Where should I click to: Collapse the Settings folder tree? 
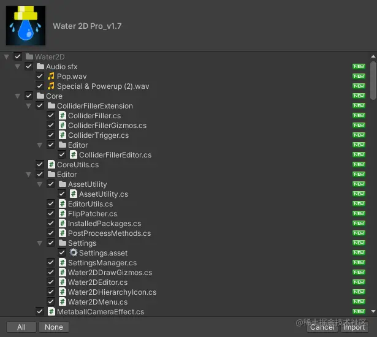click(x=40, y=243)
